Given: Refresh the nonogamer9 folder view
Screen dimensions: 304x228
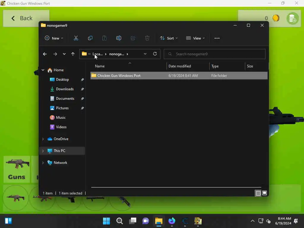Looking at the screenshot, I should pyautogui.click(x=155, y=54).
